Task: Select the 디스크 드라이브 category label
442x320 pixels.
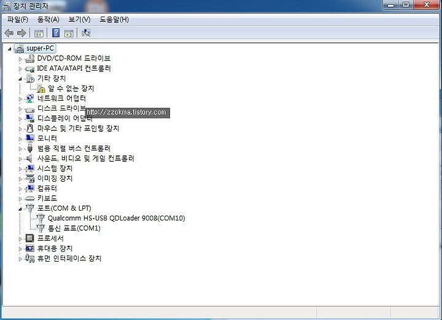Action: pos(61,108)
